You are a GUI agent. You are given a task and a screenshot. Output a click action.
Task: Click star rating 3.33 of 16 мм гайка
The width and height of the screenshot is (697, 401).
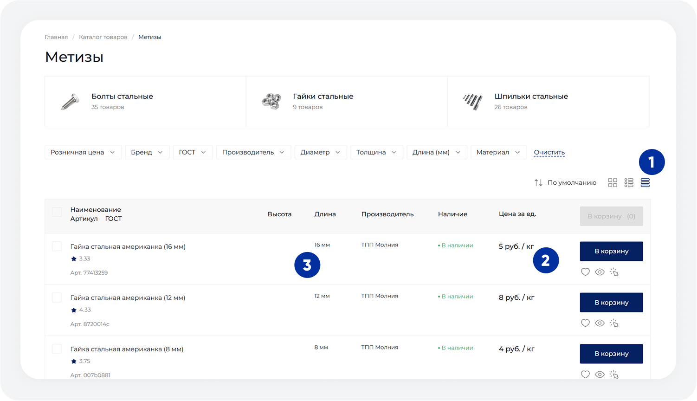81,259
